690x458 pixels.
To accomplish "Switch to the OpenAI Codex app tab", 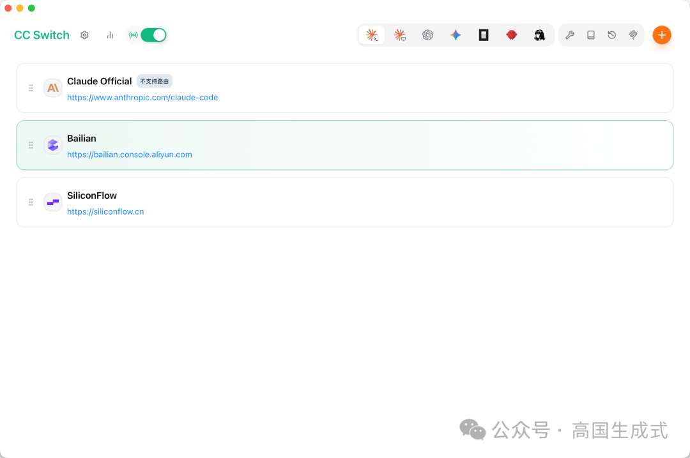I will click(427, 35).
